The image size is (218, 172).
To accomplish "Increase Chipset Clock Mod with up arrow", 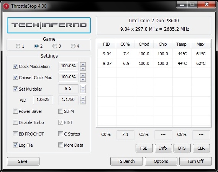I will [83, 76].
